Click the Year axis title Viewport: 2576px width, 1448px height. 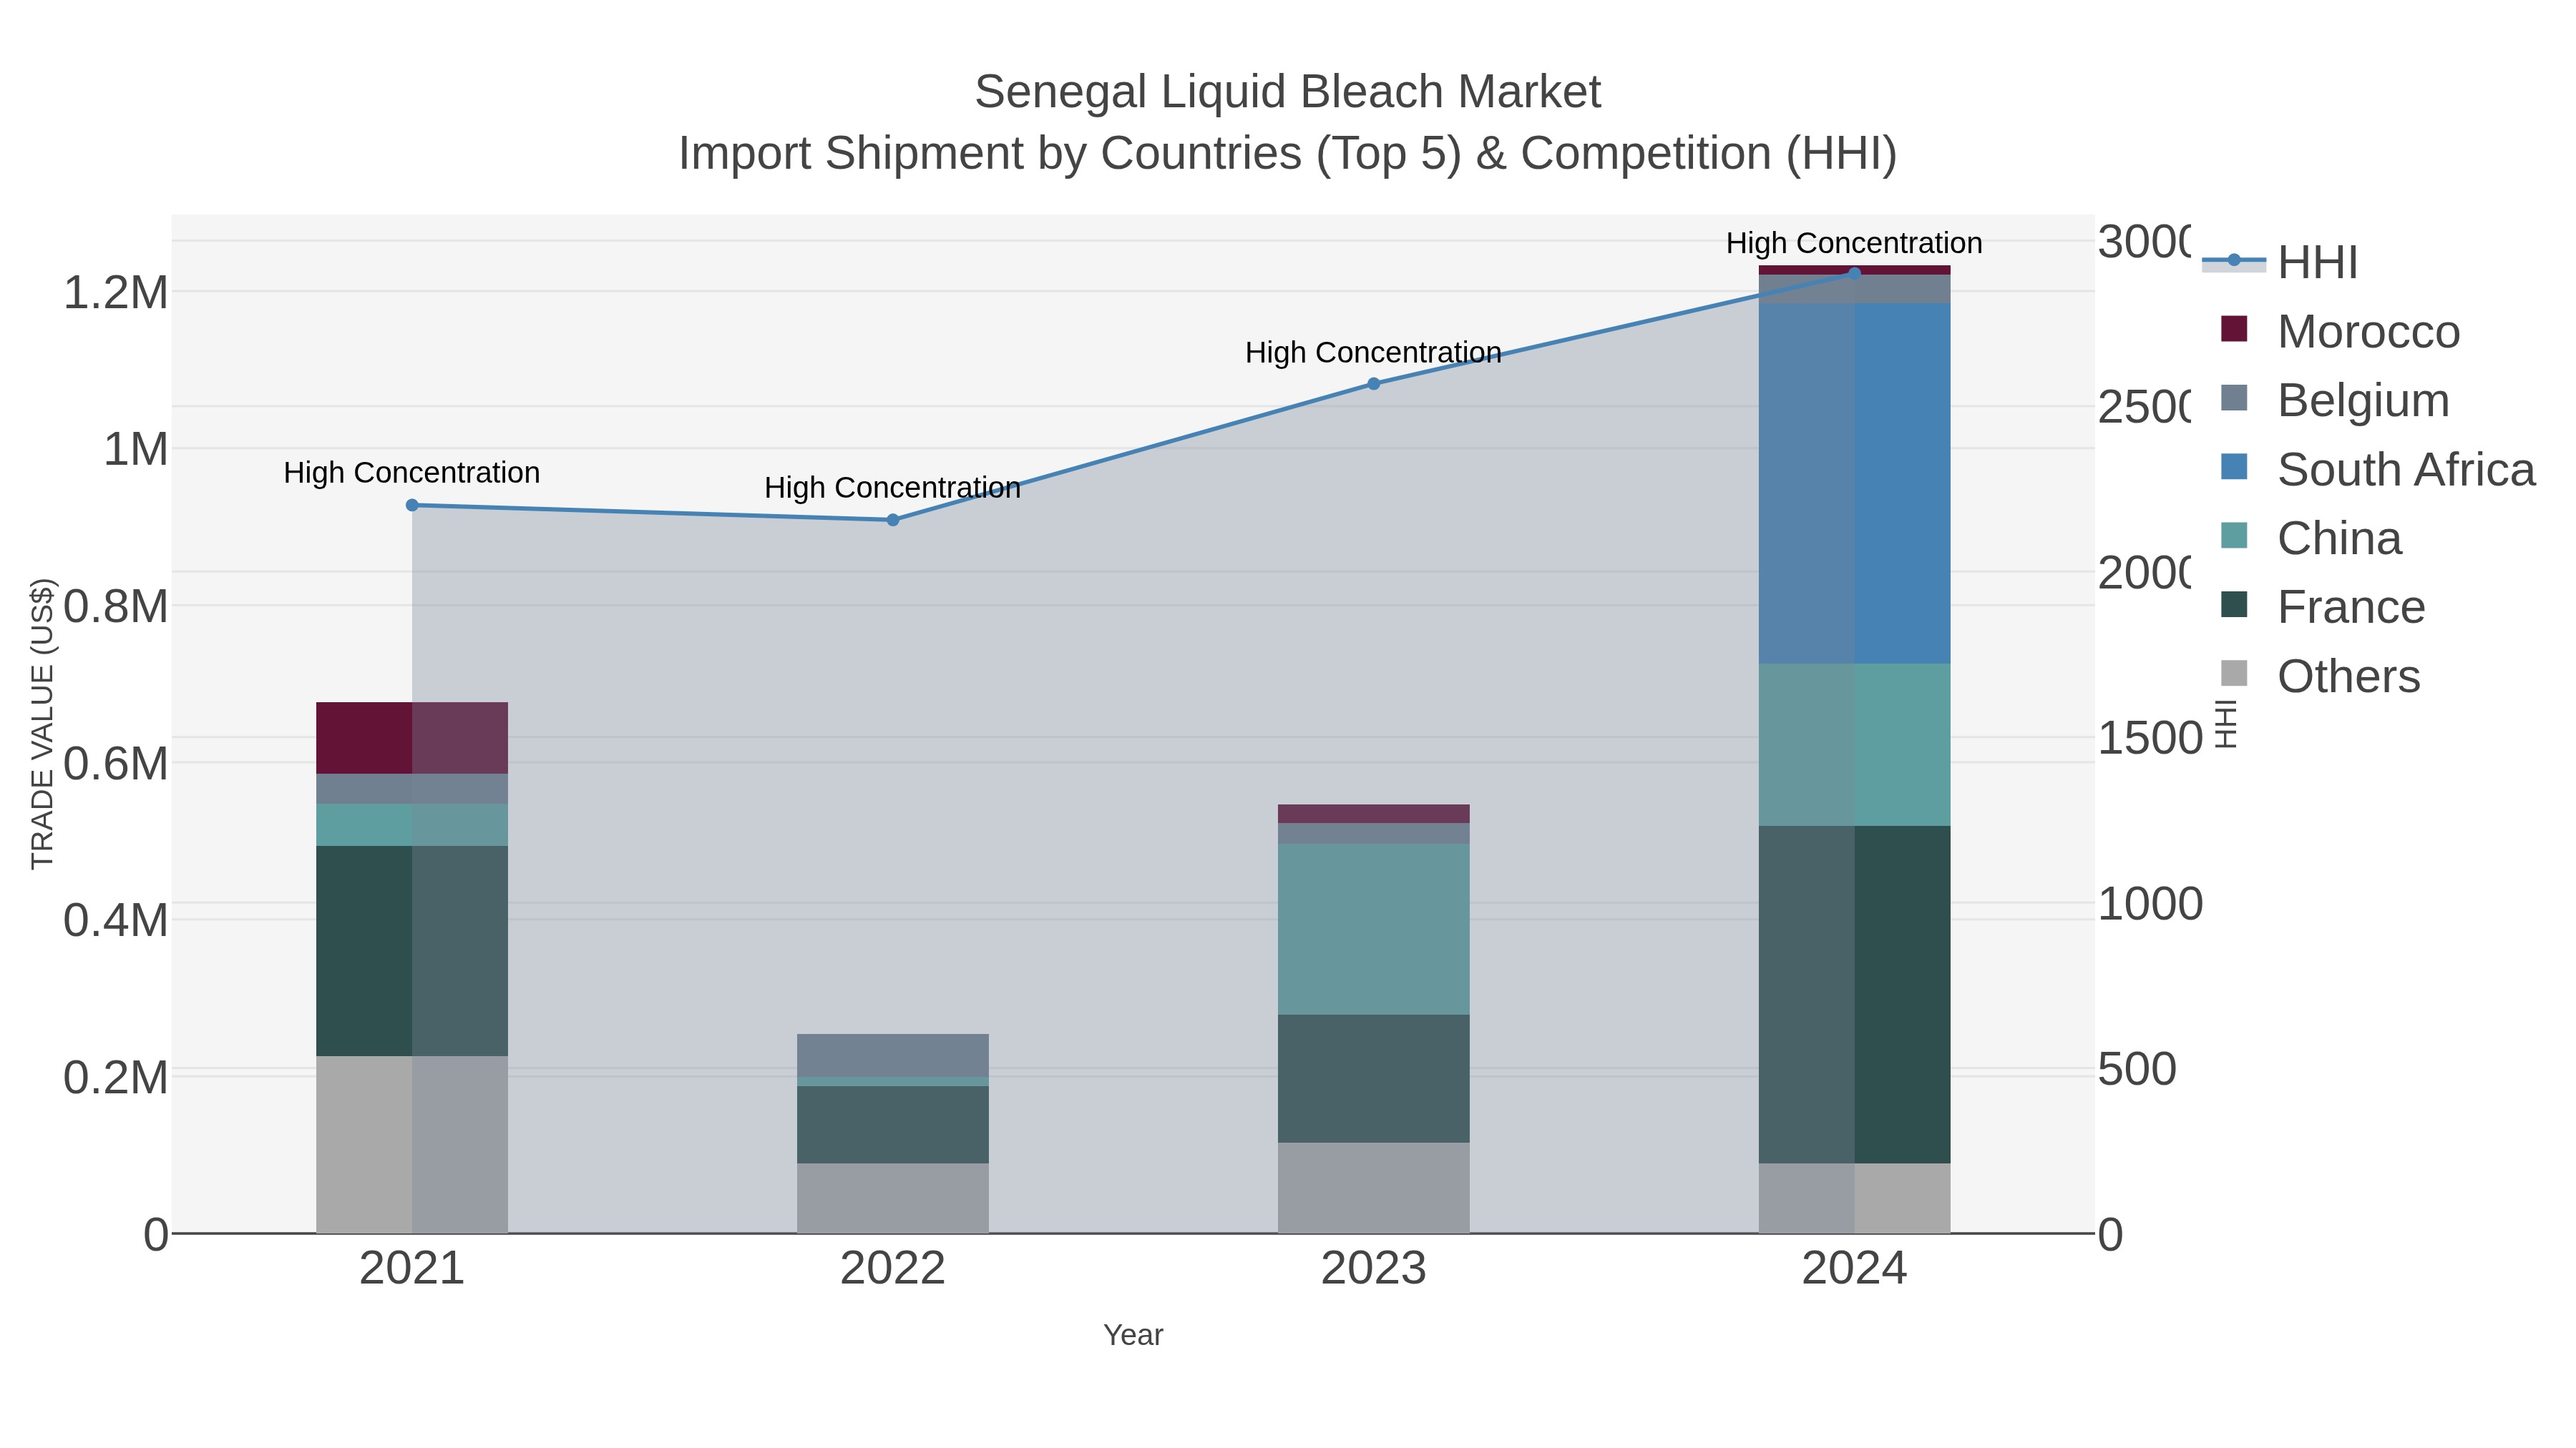click(x=1133, y=1335)
